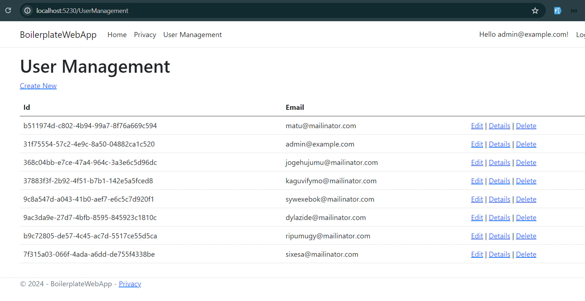Go to the Home menu item
The width and height of the screenshot is (585, 301).
tap(117, 35)
